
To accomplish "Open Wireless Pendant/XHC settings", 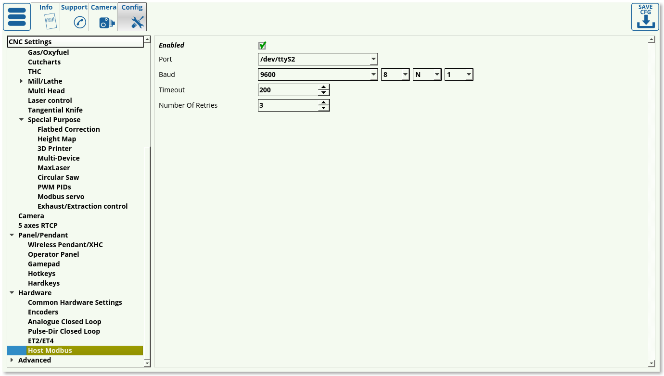I will tap(65, 245).
